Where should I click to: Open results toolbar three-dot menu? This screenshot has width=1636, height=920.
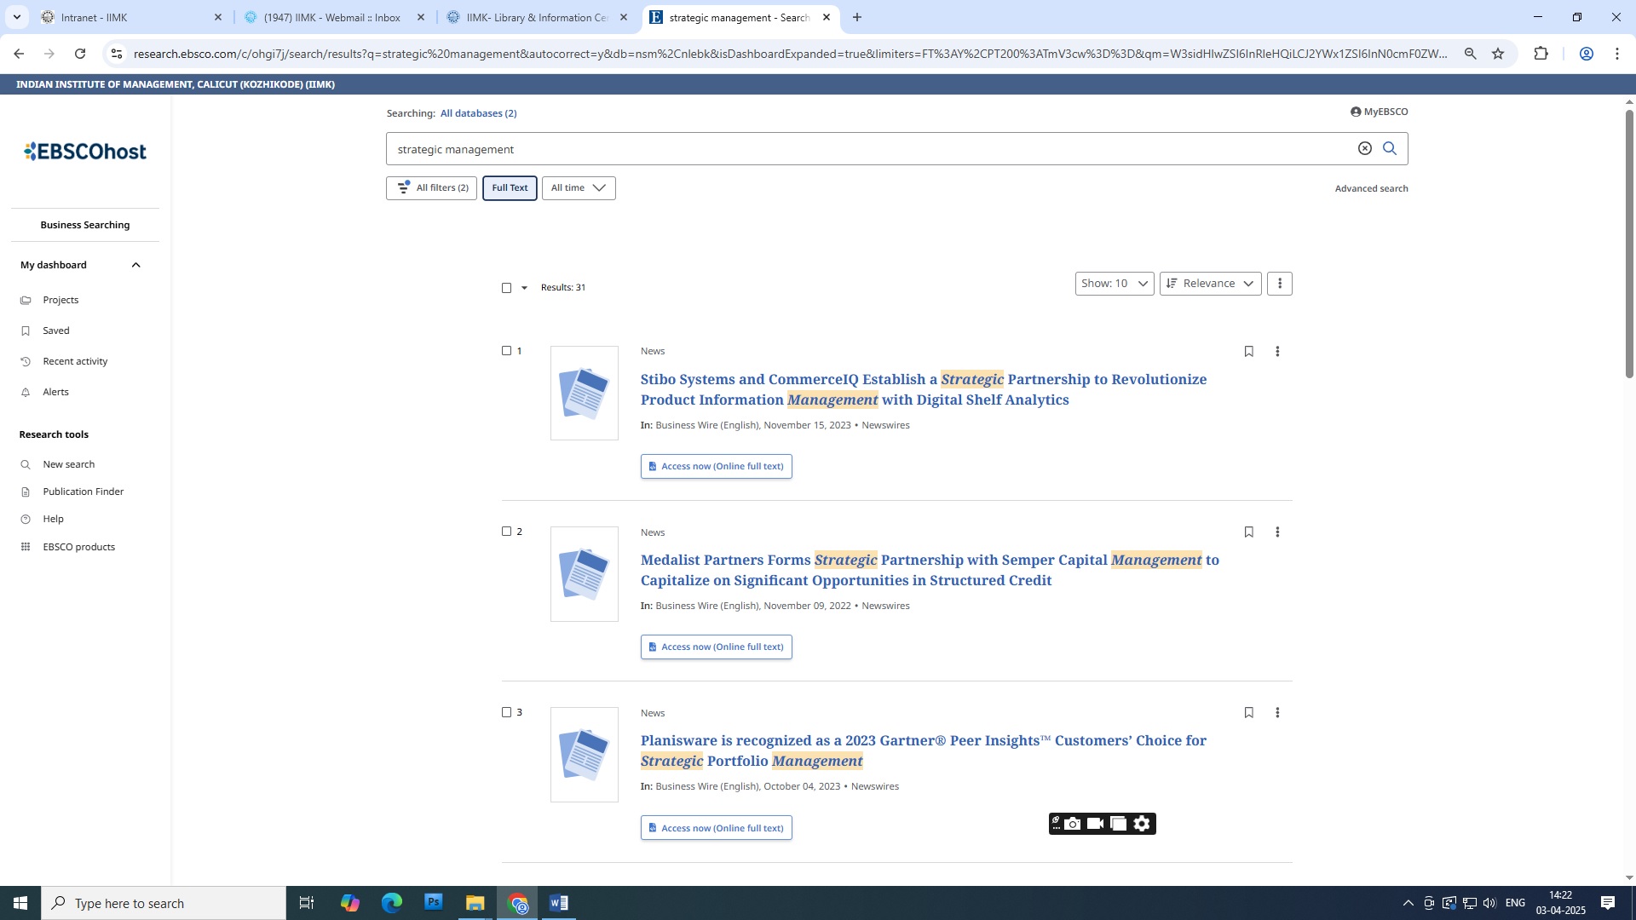[1279, 284]
